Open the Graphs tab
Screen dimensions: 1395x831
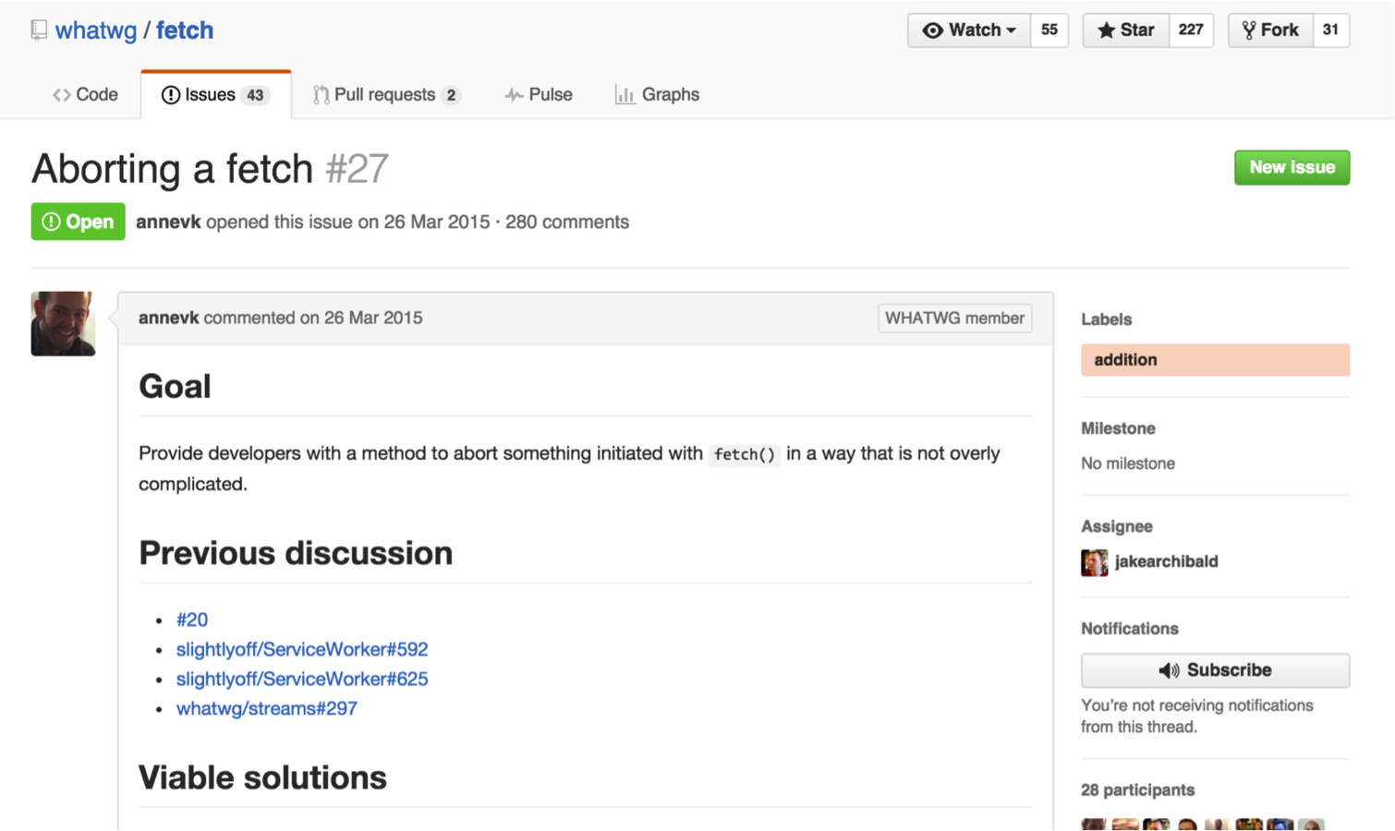click(x=658, y=95)
